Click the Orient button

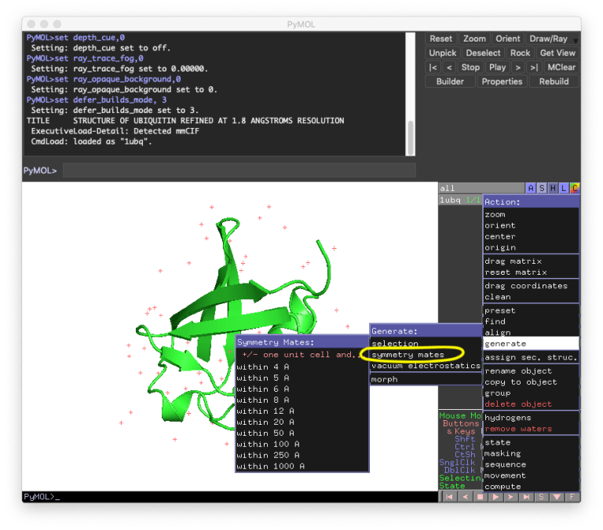click(508, 38)
